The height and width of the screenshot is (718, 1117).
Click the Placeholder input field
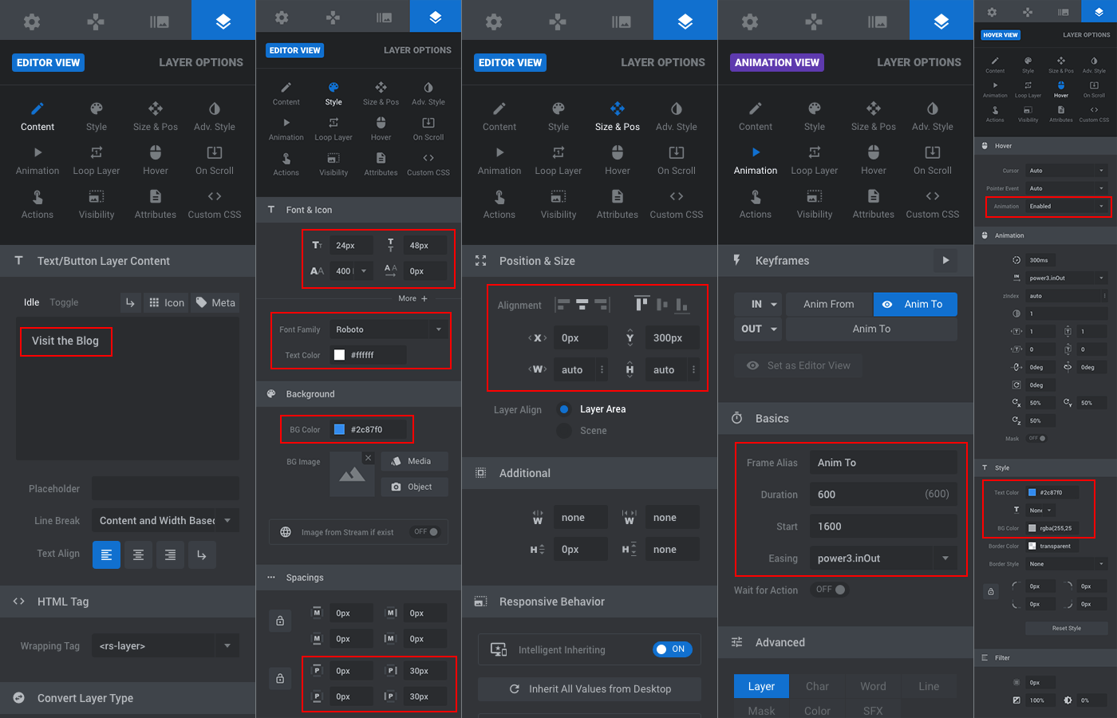[165, 488]
